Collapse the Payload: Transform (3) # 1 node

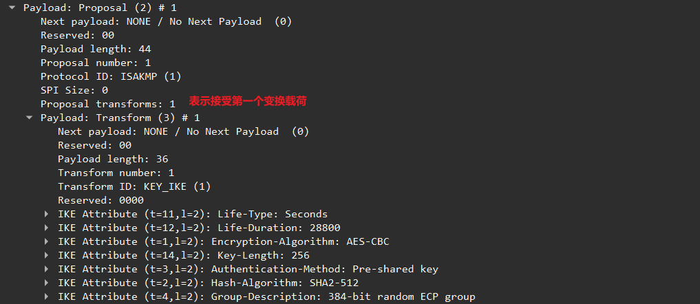click(30, 118)
